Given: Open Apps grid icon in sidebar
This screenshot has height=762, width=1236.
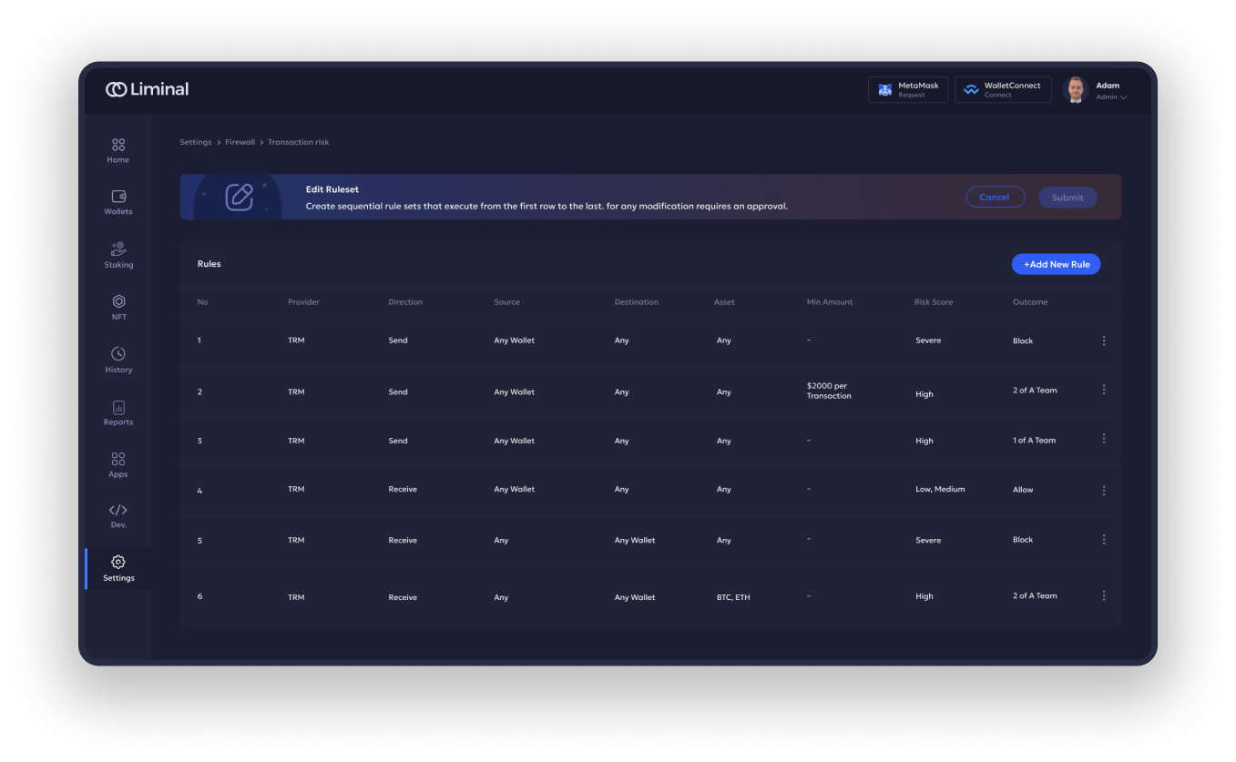Looking at the screenshot, I should [x=118, y=459].
